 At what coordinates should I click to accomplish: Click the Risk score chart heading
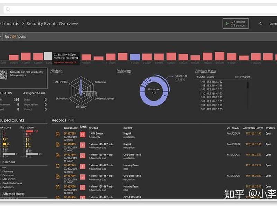124,71
